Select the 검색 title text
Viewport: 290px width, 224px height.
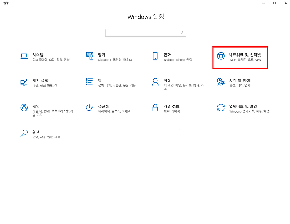pyautogui.click(x=36, y=132)
